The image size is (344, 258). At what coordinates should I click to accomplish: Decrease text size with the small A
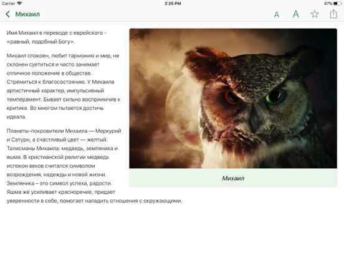coord(277,15)
